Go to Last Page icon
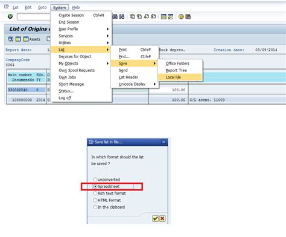Screen dimensions: 286x237 [153, 16]
